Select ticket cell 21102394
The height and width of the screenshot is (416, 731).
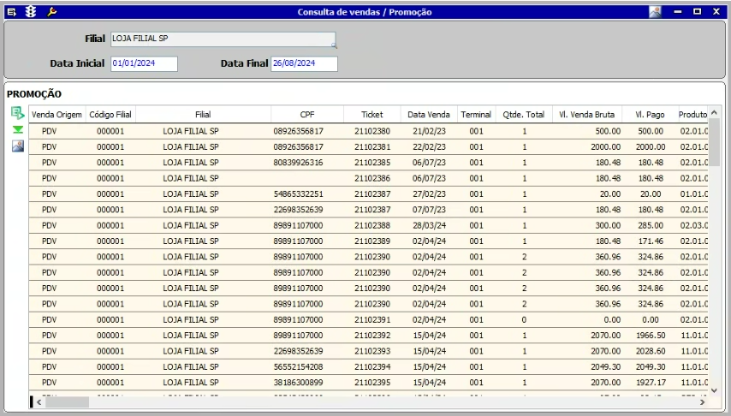[x=372, y=367]
